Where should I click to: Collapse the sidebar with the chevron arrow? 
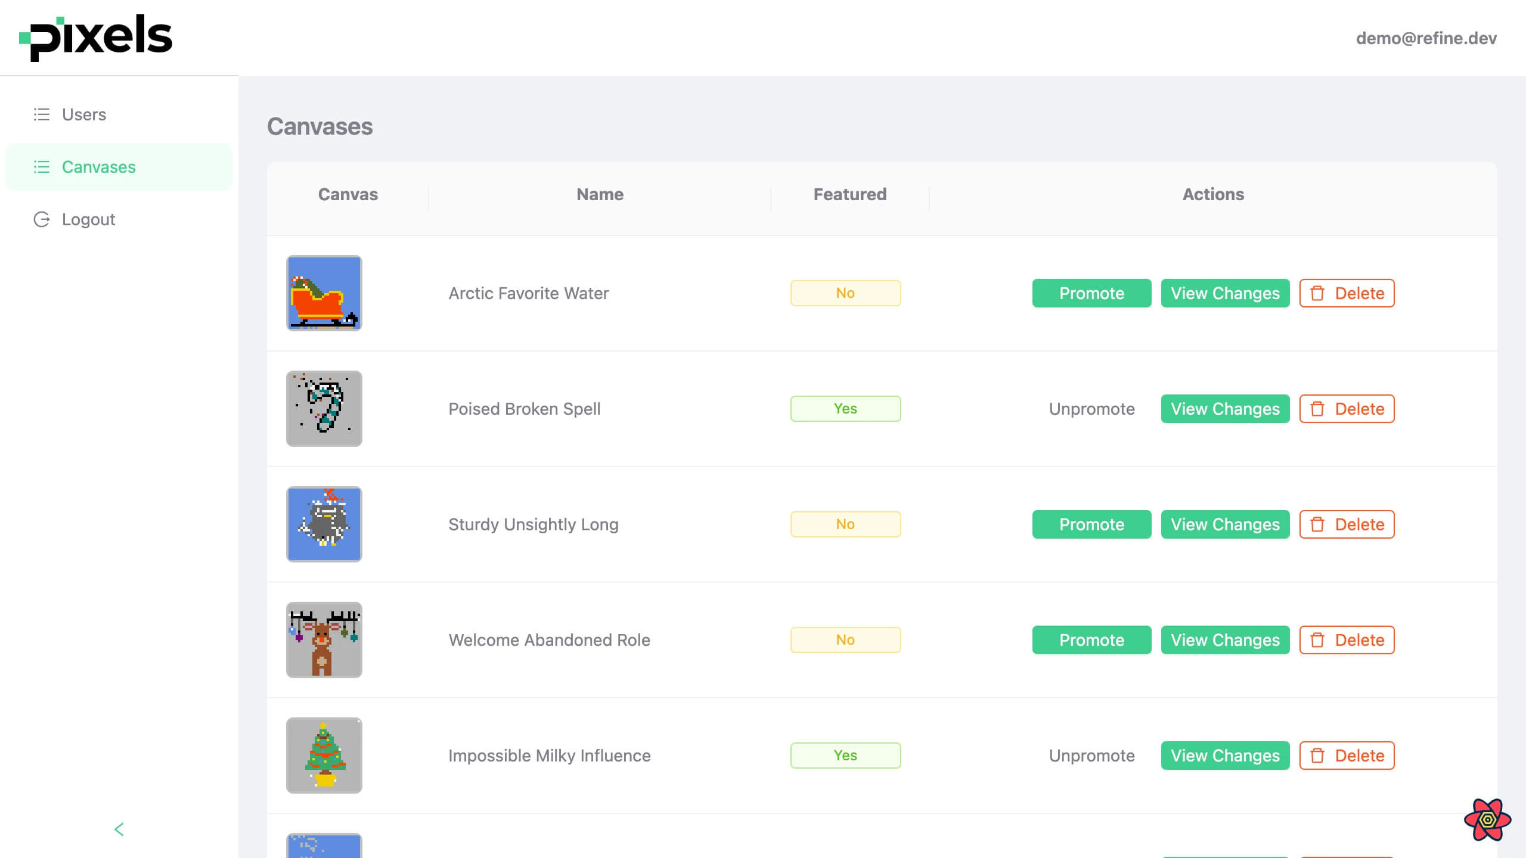pos(119,829)
